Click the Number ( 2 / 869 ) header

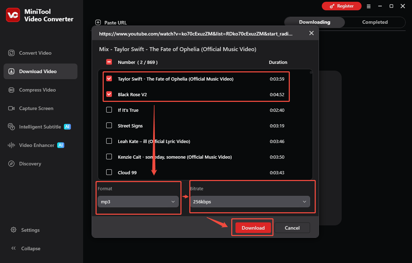[x=138, y=62]
